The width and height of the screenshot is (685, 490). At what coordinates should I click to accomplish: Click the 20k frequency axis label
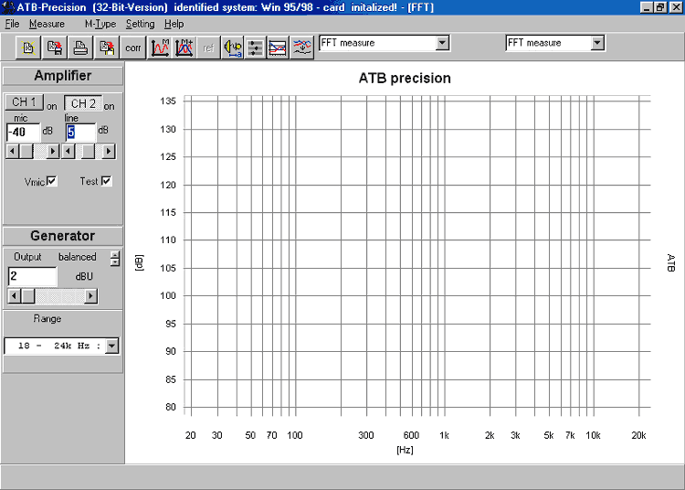(638, 435)
